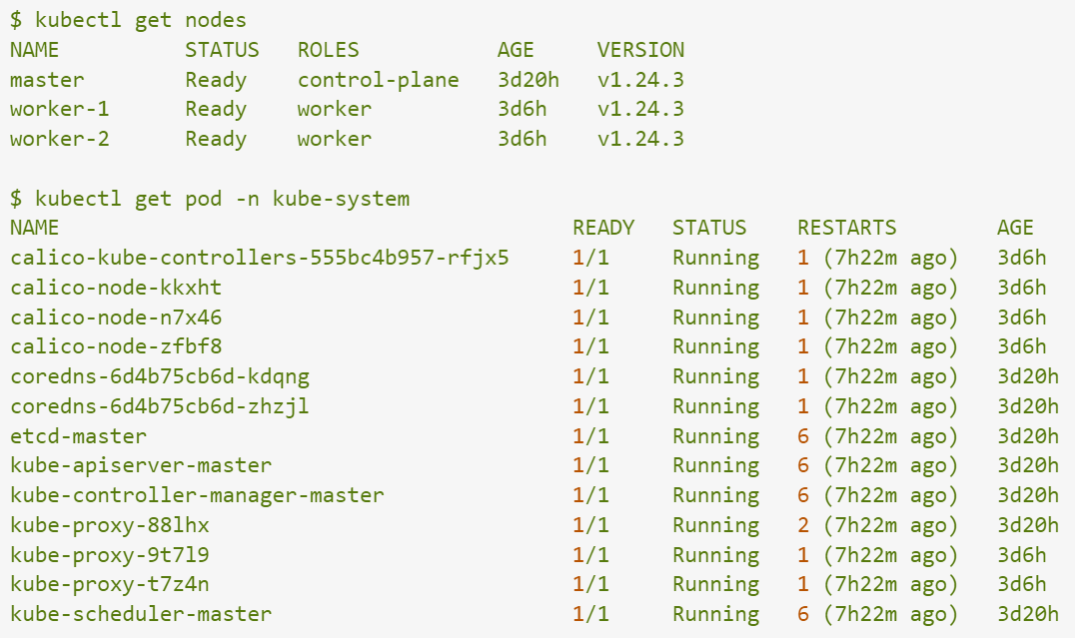Select the kube-scheduler-master pod name

click(141, 614)
